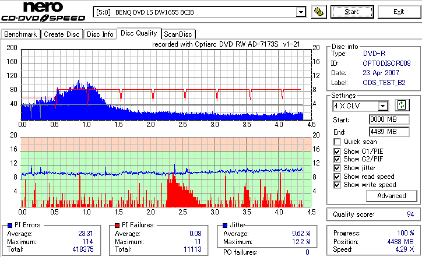Open the Disc Info tab

click(x=100, y=34)
